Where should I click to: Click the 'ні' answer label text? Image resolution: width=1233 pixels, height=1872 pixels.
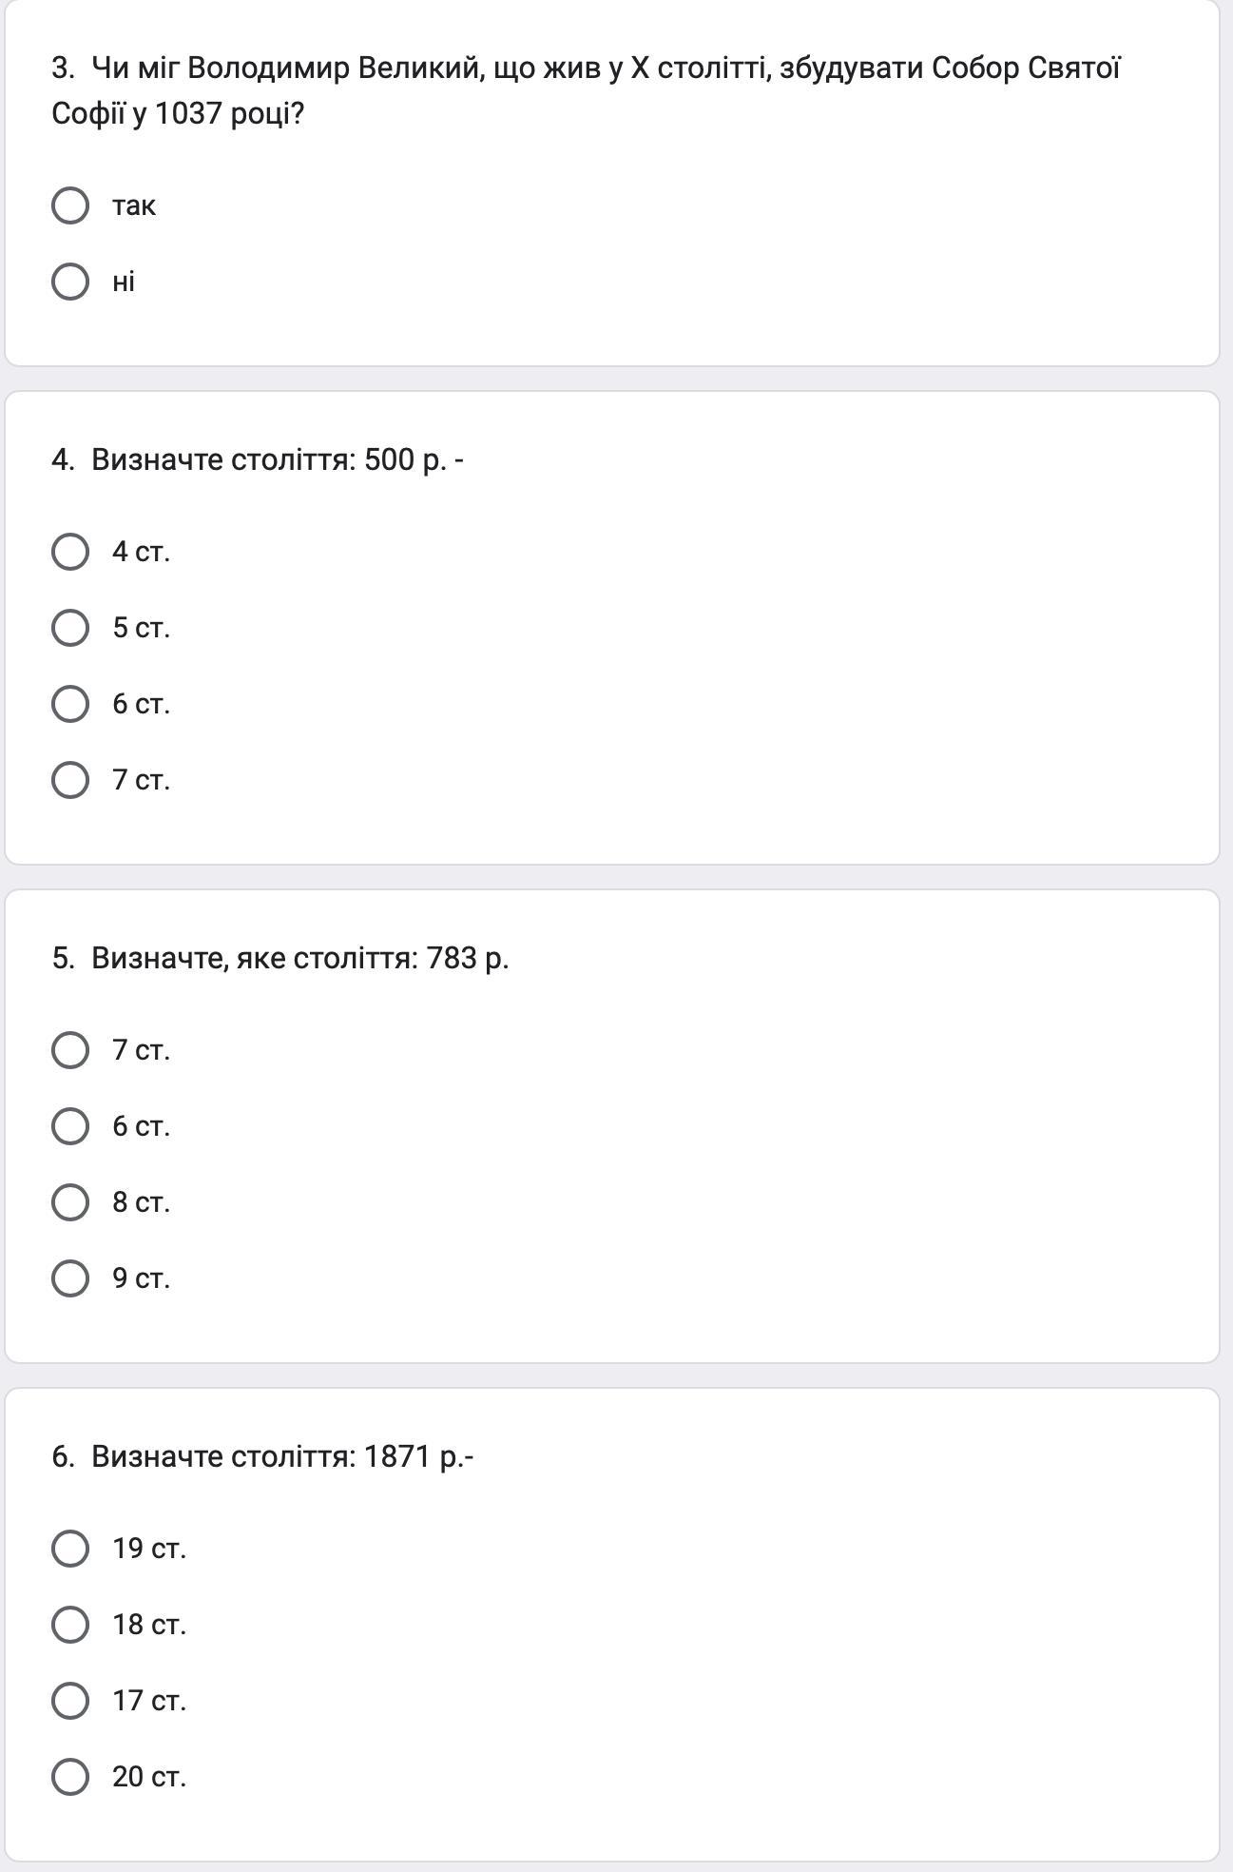(124, 282)
